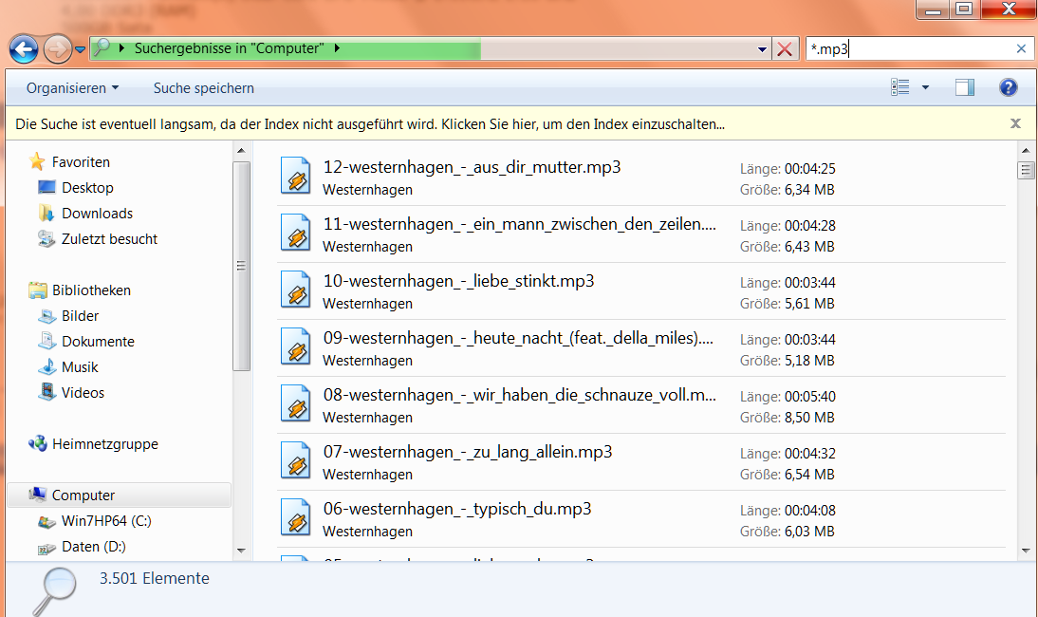This screenshot has height=617, width=1038.
Task: Click into the *.mp3 search field
Action: pos(910,49)
